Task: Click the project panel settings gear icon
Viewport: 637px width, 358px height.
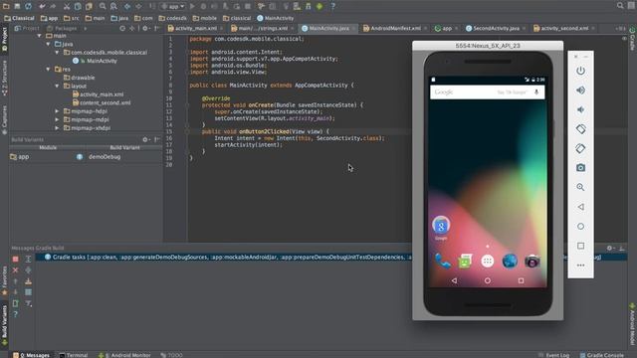Action: [145, 29]
